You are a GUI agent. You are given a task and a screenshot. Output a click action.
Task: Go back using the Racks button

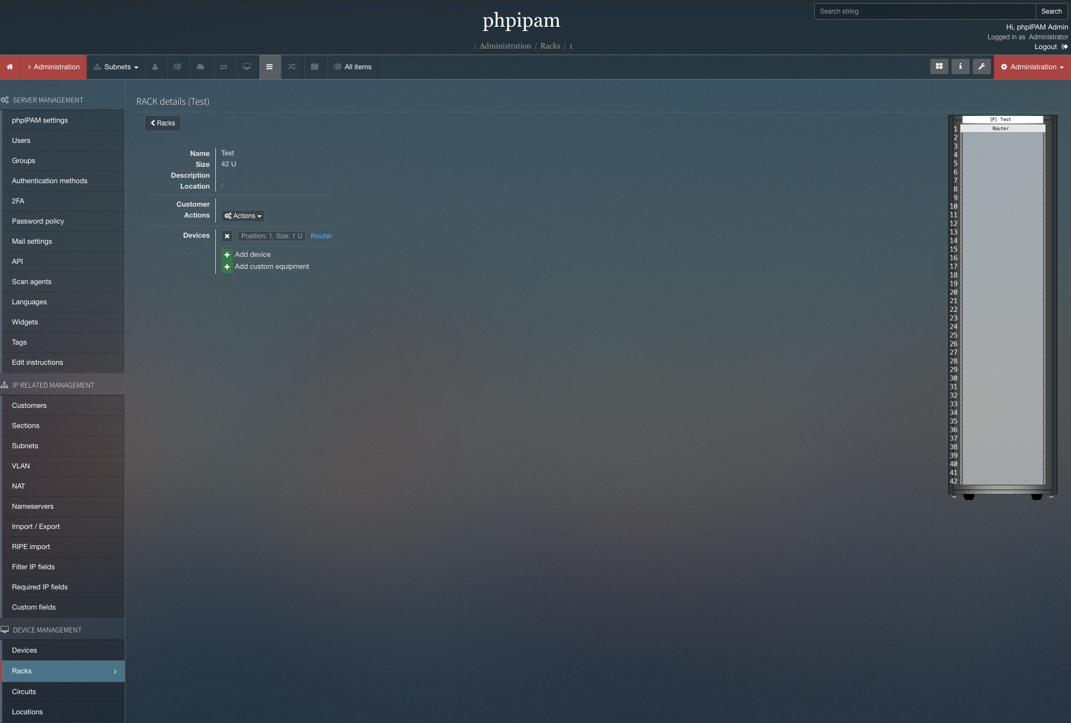[x=162, y=123]
